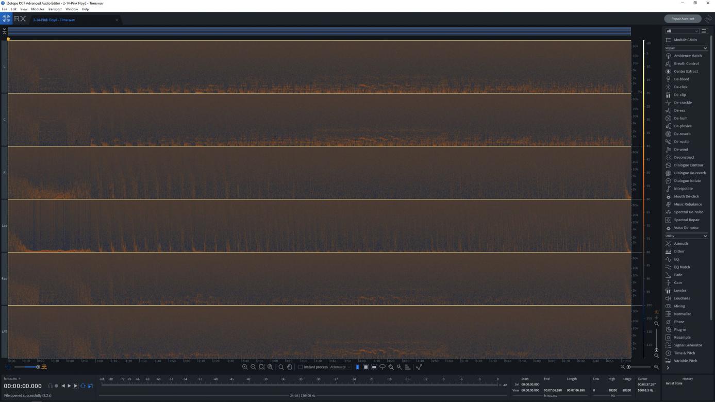The width and height of the screenshot is (715, 402).
Task: Open the Module Chain
Action: pos(685,40)
